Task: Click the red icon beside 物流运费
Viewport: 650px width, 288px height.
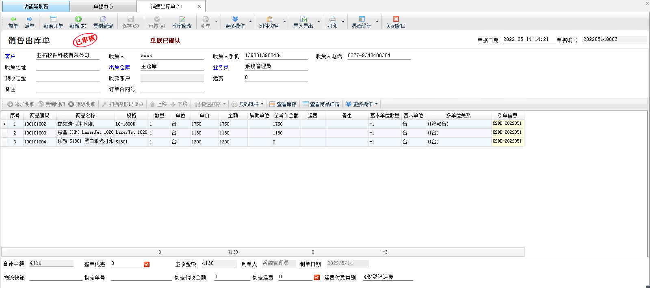Action: click(317, 277)
